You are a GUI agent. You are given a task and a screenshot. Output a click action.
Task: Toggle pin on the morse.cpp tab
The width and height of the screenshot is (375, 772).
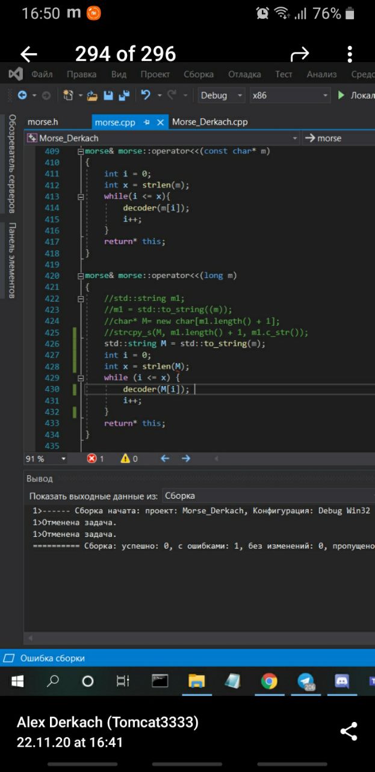tap(147, 122)
